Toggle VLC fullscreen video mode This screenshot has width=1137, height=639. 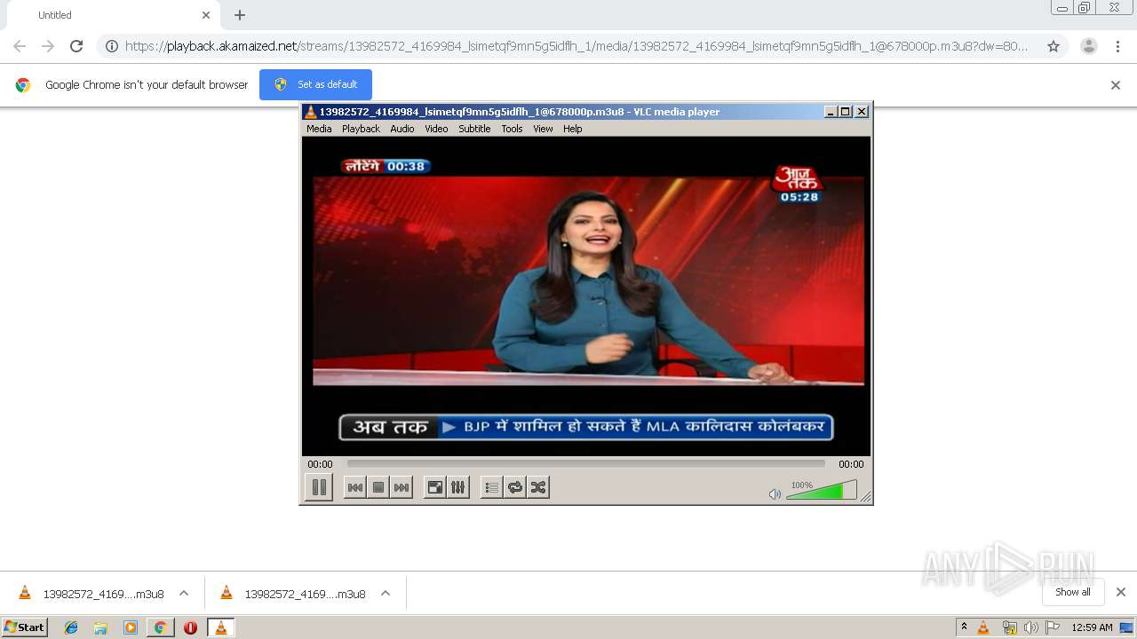tap(434, 487)
